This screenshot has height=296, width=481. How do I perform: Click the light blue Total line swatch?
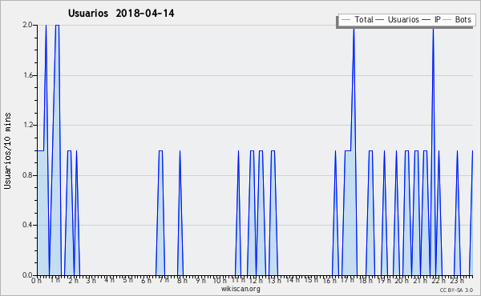click(x=346, y=20)
